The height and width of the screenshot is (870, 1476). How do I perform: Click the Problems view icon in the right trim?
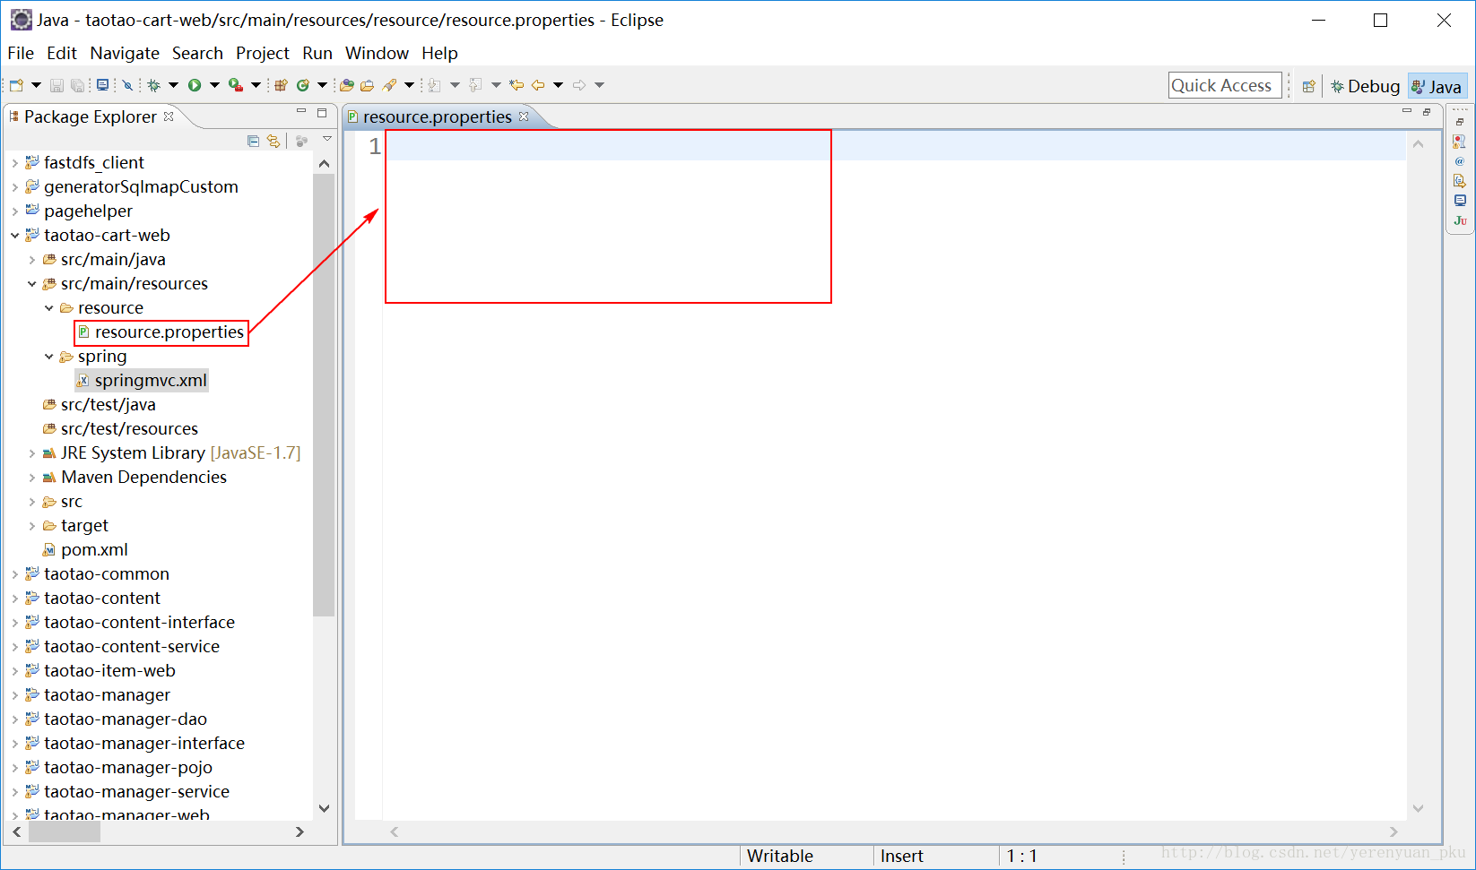pyautogui.click(x=1460, y=142)
